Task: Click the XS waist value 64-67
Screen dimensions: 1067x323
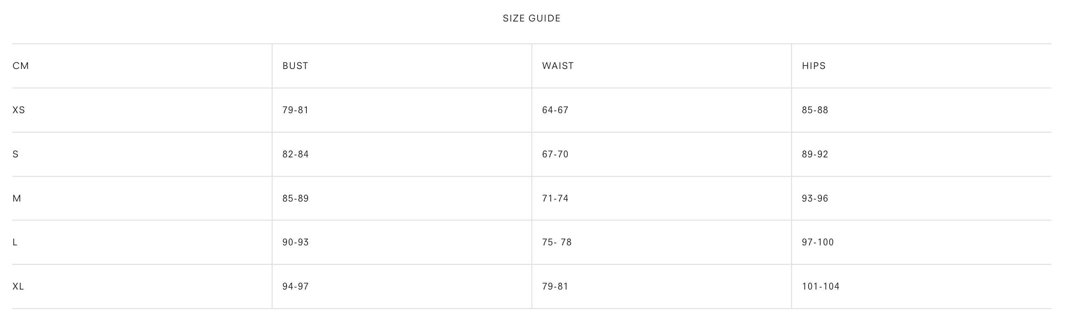Action: pos(555,110)
